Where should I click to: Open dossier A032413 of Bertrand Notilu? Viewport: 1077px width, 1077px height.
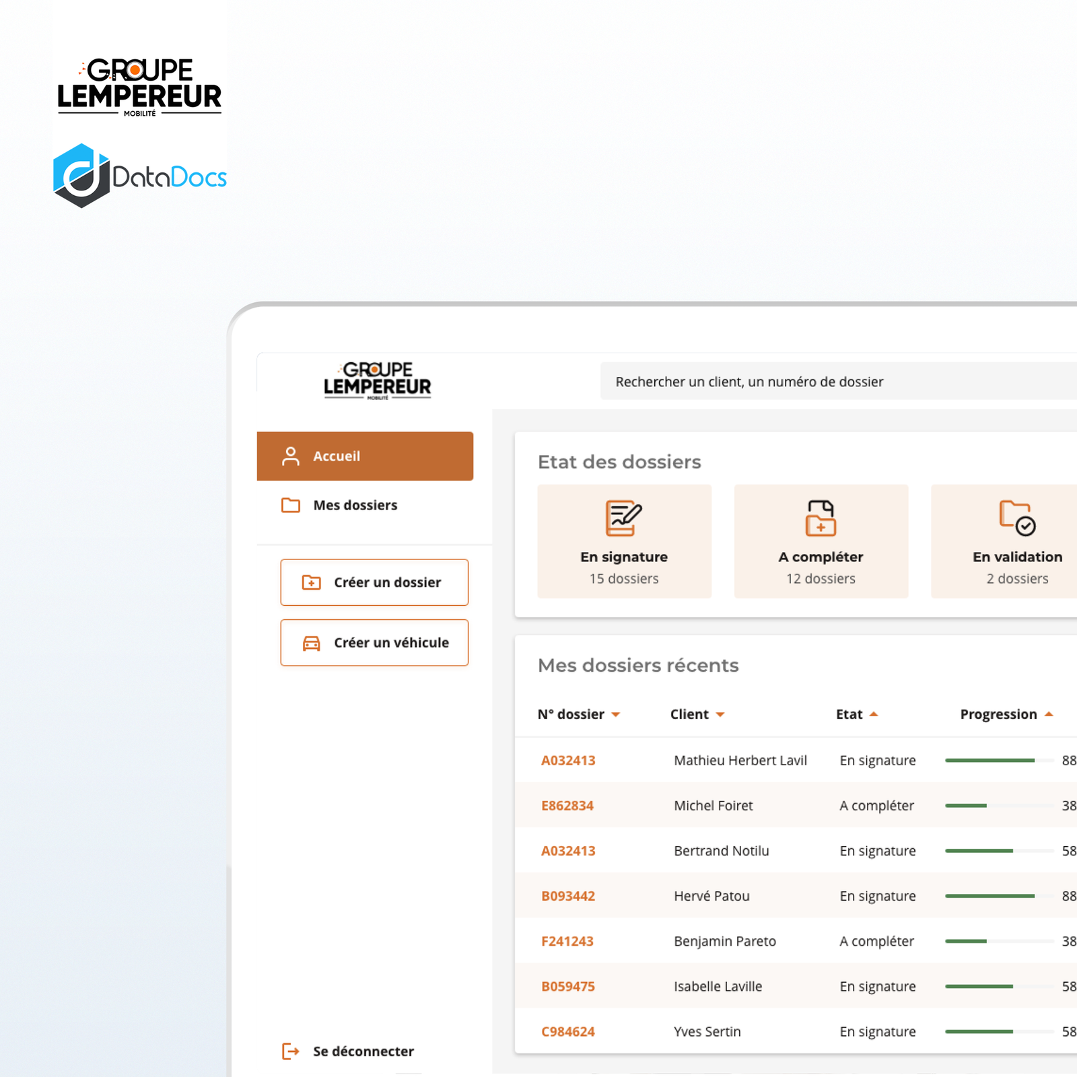coord(568,851)
